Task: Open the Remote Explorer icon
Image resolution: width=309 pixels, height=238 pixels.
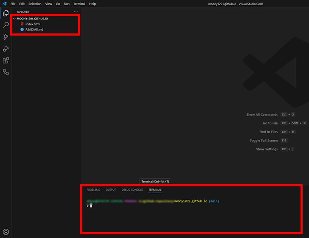Action: click(6, 72)
